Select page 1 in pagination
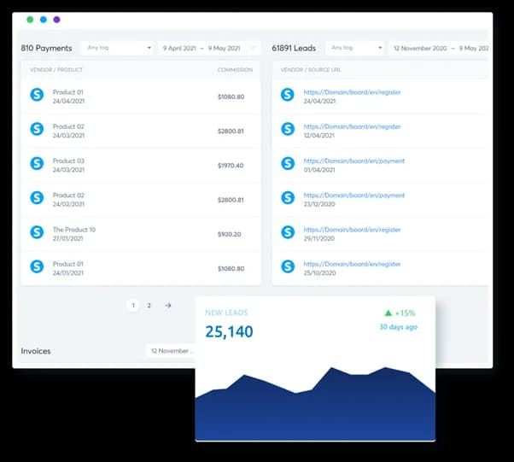This screenshot has height=462, width=514. [133, 306]
